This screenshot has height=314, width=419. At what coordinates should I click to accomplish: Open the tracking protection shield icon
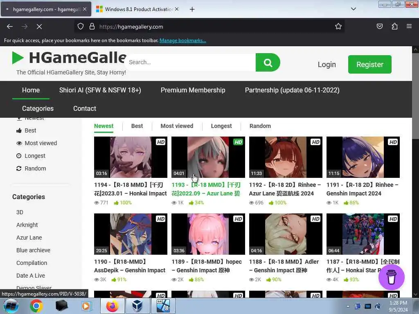pyautogui.click(x=81, y=27)
